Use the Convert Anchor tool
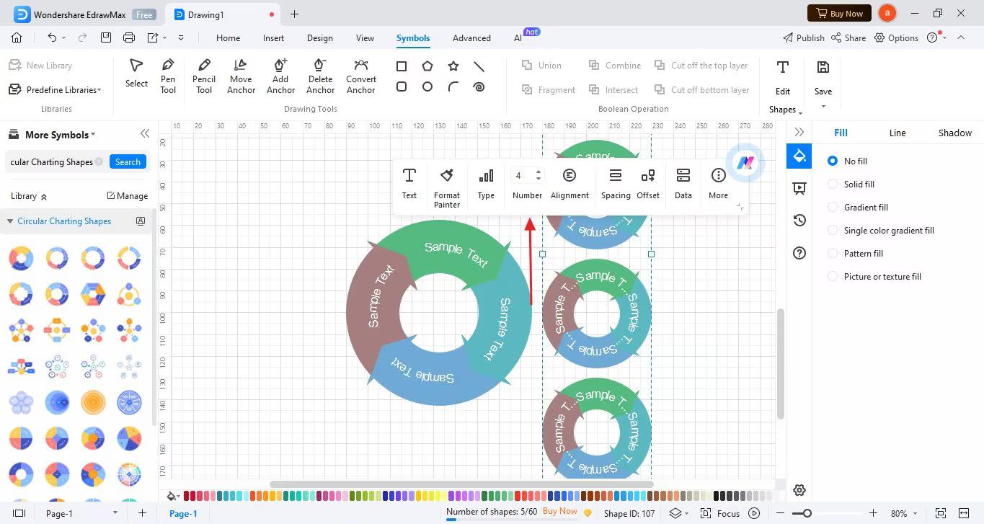Image resolution: width=984 pixels, height=524 pixels. pos(361,76)
